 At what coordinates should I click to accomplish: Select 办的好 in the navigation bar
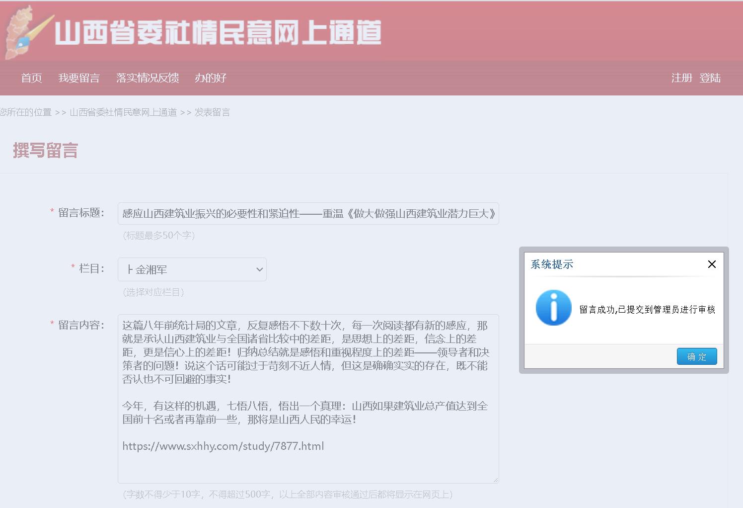tap(211, 78)
